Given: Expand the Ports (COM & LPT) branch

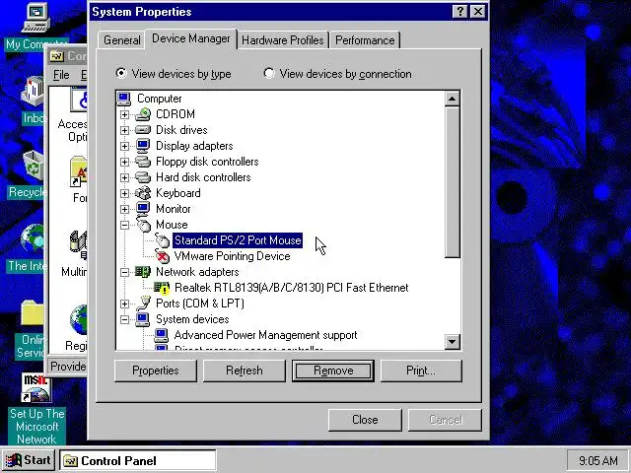Looking at the screenshot, I should (x=125, y=304).
